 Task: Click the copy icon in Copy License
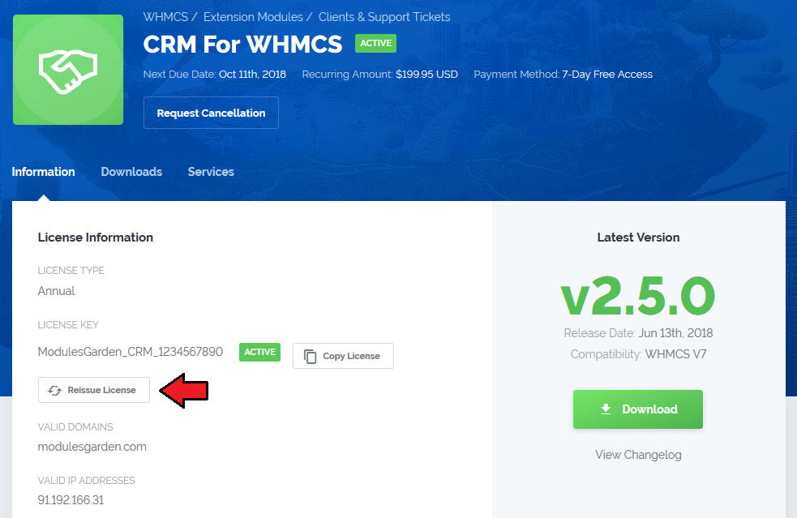tap(310, 357)
